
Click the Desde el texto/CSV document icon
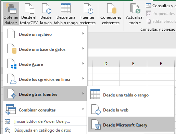(29, 9)
